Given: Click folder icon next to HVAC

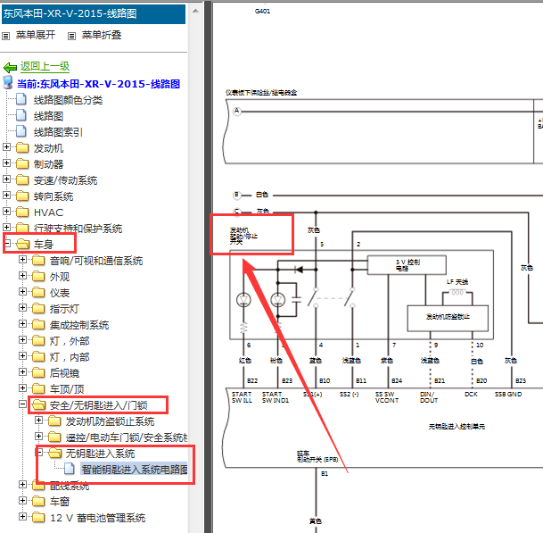Looking at the screenshot, I should 22,212.
